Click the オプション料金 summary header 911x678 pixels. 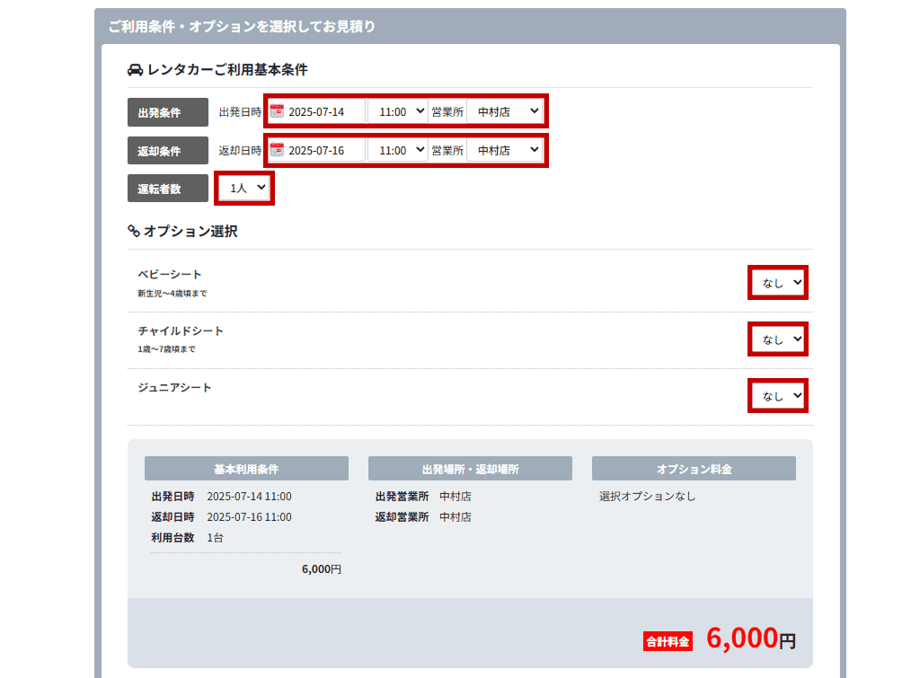(694, 468)
